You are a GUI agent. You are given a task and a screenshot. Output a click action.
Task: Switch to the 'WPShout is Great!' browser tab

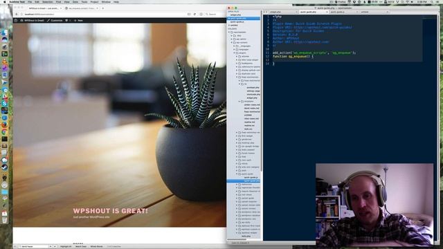point(44,8)
